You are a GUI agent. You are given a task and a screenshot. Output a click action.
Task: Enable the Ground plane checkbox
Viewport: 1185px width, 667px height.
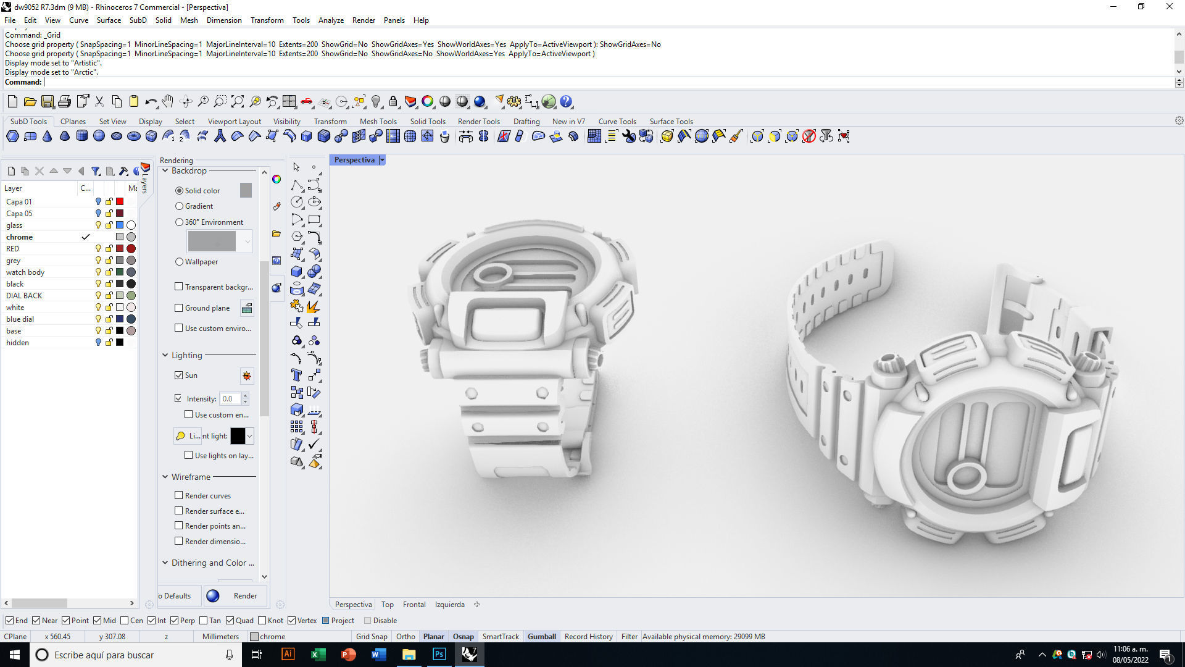179,308
